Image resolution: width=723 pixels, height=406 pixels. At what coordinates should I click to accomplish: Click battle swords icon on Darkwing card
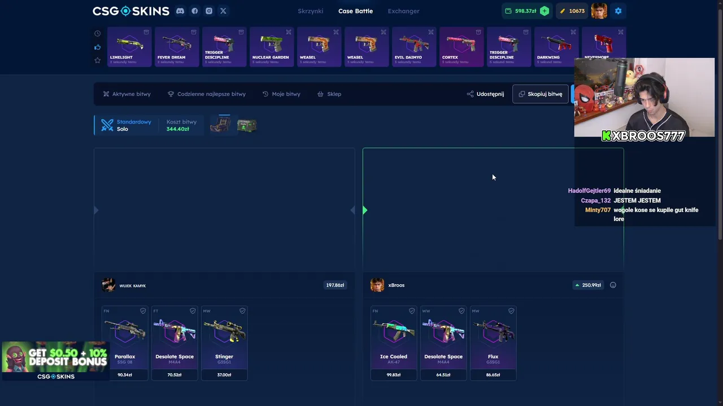pyautogui.click(x=573, y=32)
